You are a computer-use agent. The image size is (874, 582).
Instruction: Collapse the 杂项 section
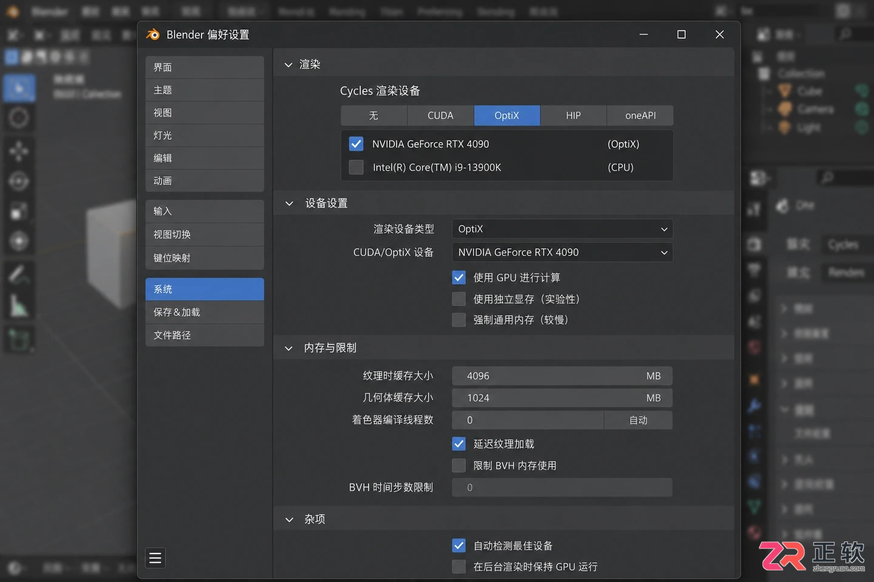289,520
